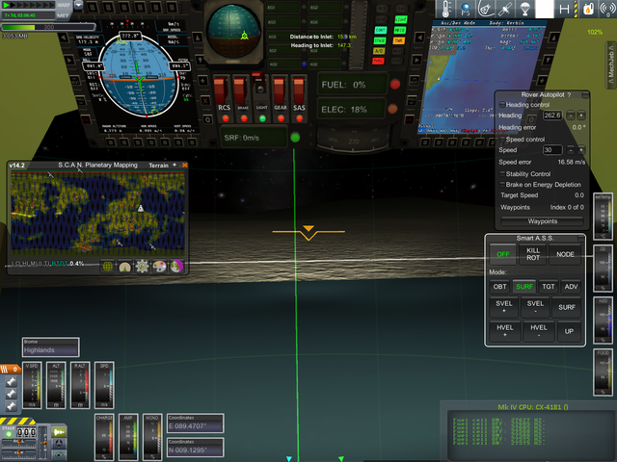The image size is (617, 462).
Task: Open the H toolbar icon
Action: [565, 9]
